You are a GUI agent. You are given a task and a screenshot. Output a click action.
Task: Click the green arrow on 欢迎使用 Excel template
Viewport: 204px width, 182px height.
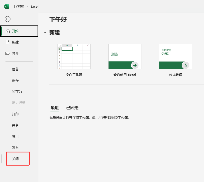(135, 65)
